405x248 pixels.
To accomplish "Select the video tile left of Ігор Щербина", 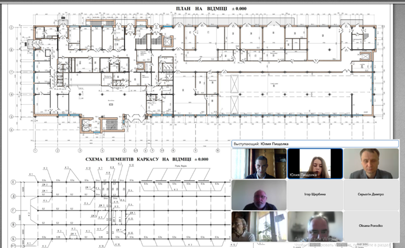I will (x=259, y=195).
